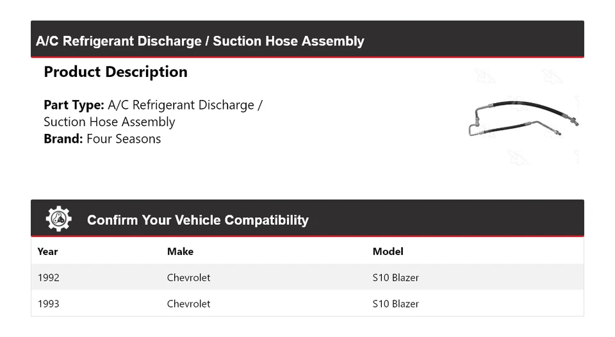Select the 1992 year cell
Image resolution: width=615 pixels, height=337 pixels.
coord(49,277)
